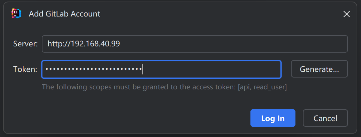The image size is (361, 137).
Task: Click the Log In button
Action: [273, 118]
